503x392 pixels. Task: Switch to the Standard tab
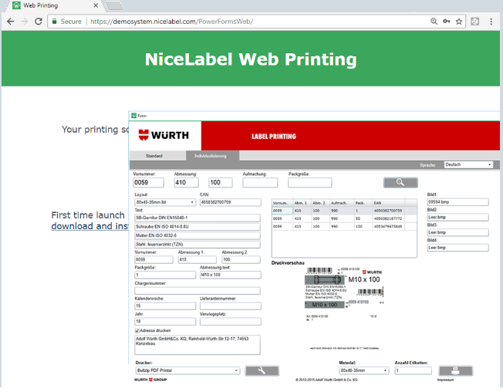pyautogui.click(x=154, y=156)
